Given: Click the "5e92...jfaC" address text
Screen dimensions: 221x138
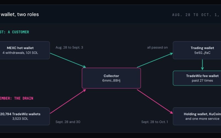Looking at the screenshot, I should [202, 53].
